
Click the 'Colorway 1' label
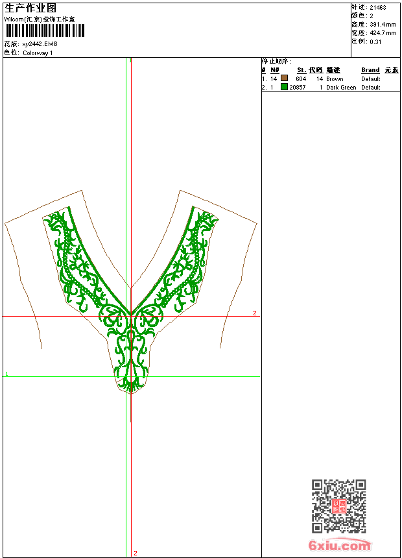tap(38, 53)
